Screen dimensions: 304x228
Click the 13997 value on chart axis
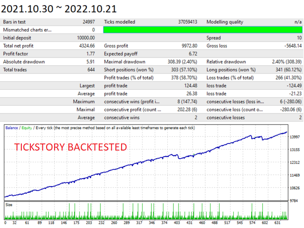(294, 137)
